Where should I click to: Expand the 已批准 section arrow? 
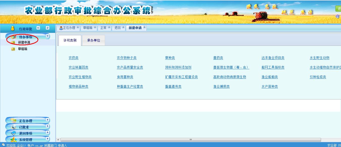pyautogui.click(x=48, y=126)
